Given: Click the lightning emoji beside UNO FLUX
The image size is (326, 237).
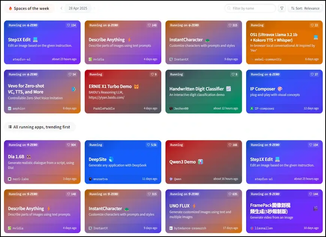Looking at the screenshot, I should (x=194, y=206).
